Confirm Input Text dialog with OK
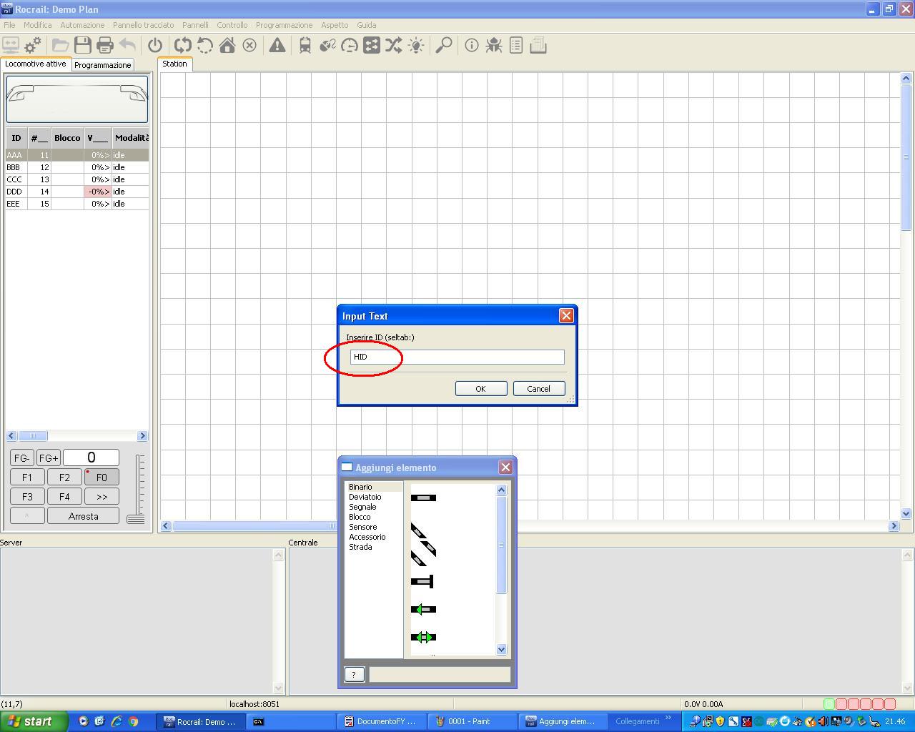Viewport: 915px width, 732px height. coord(481,389)
